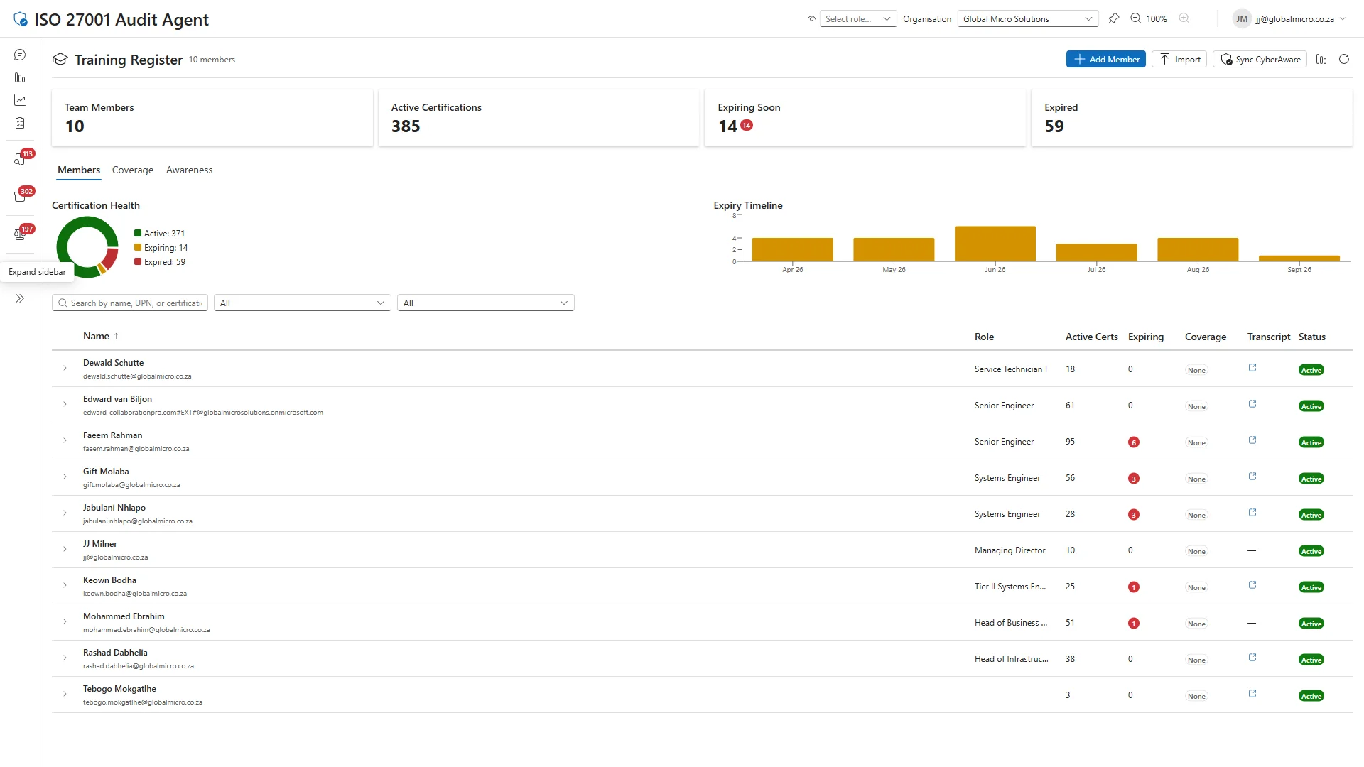1364x767 pixels.
Task: Open the audit review icon showing 113 badge
Action: [x=19, y=160]
